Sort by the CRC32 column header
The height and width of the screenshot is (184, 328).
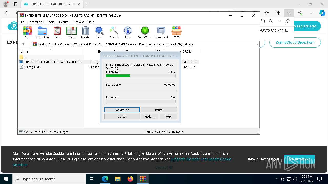190,51
